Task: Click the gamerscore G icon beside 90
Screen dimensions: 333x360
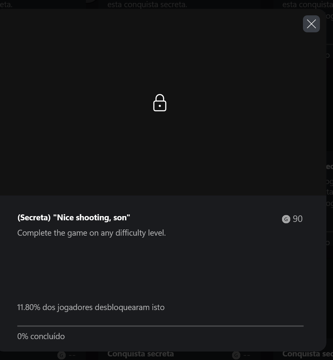Action: pyautogui.click(x=286, y=219)
